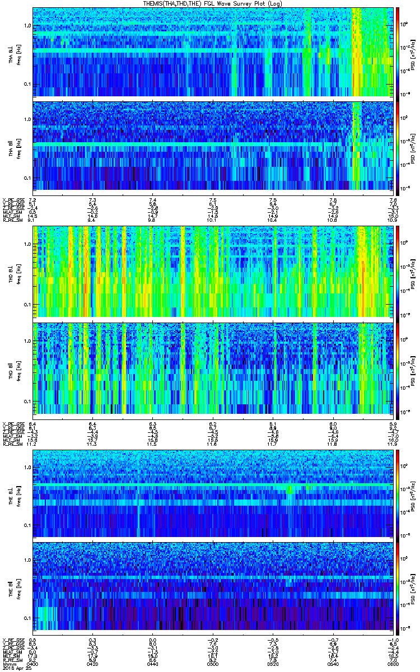Click the X_RE_GSE row label under the THE panels
Viewport: 420px width, 672px height.
[12, 641]
